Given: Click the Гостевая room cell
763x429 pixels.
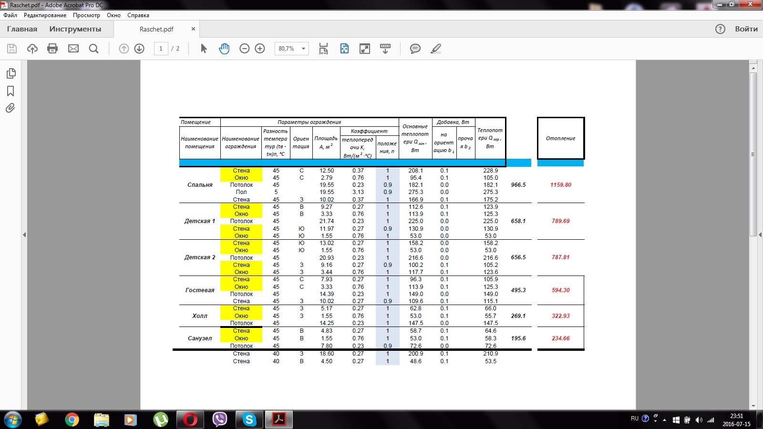Looking at the screenshot, I should (x=200, y=290).
